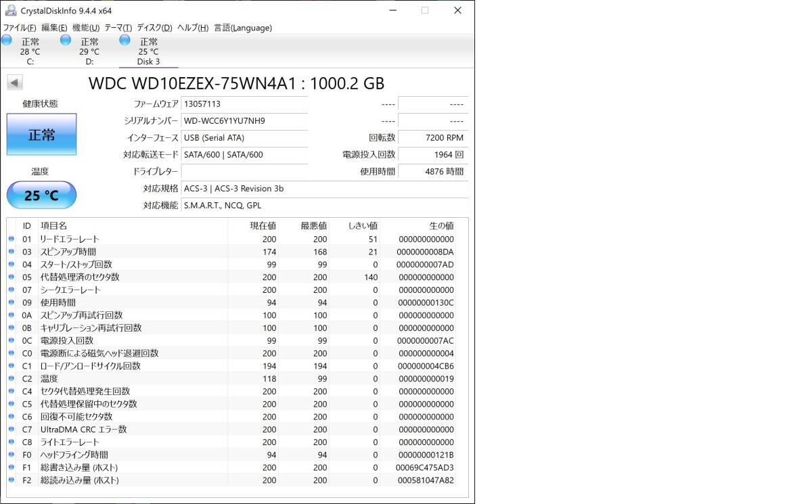This screenshot has width=812, height=504.
Task: Click status dot for セクタ代替処理発生回数 row
Action: [x=12, y=391]
